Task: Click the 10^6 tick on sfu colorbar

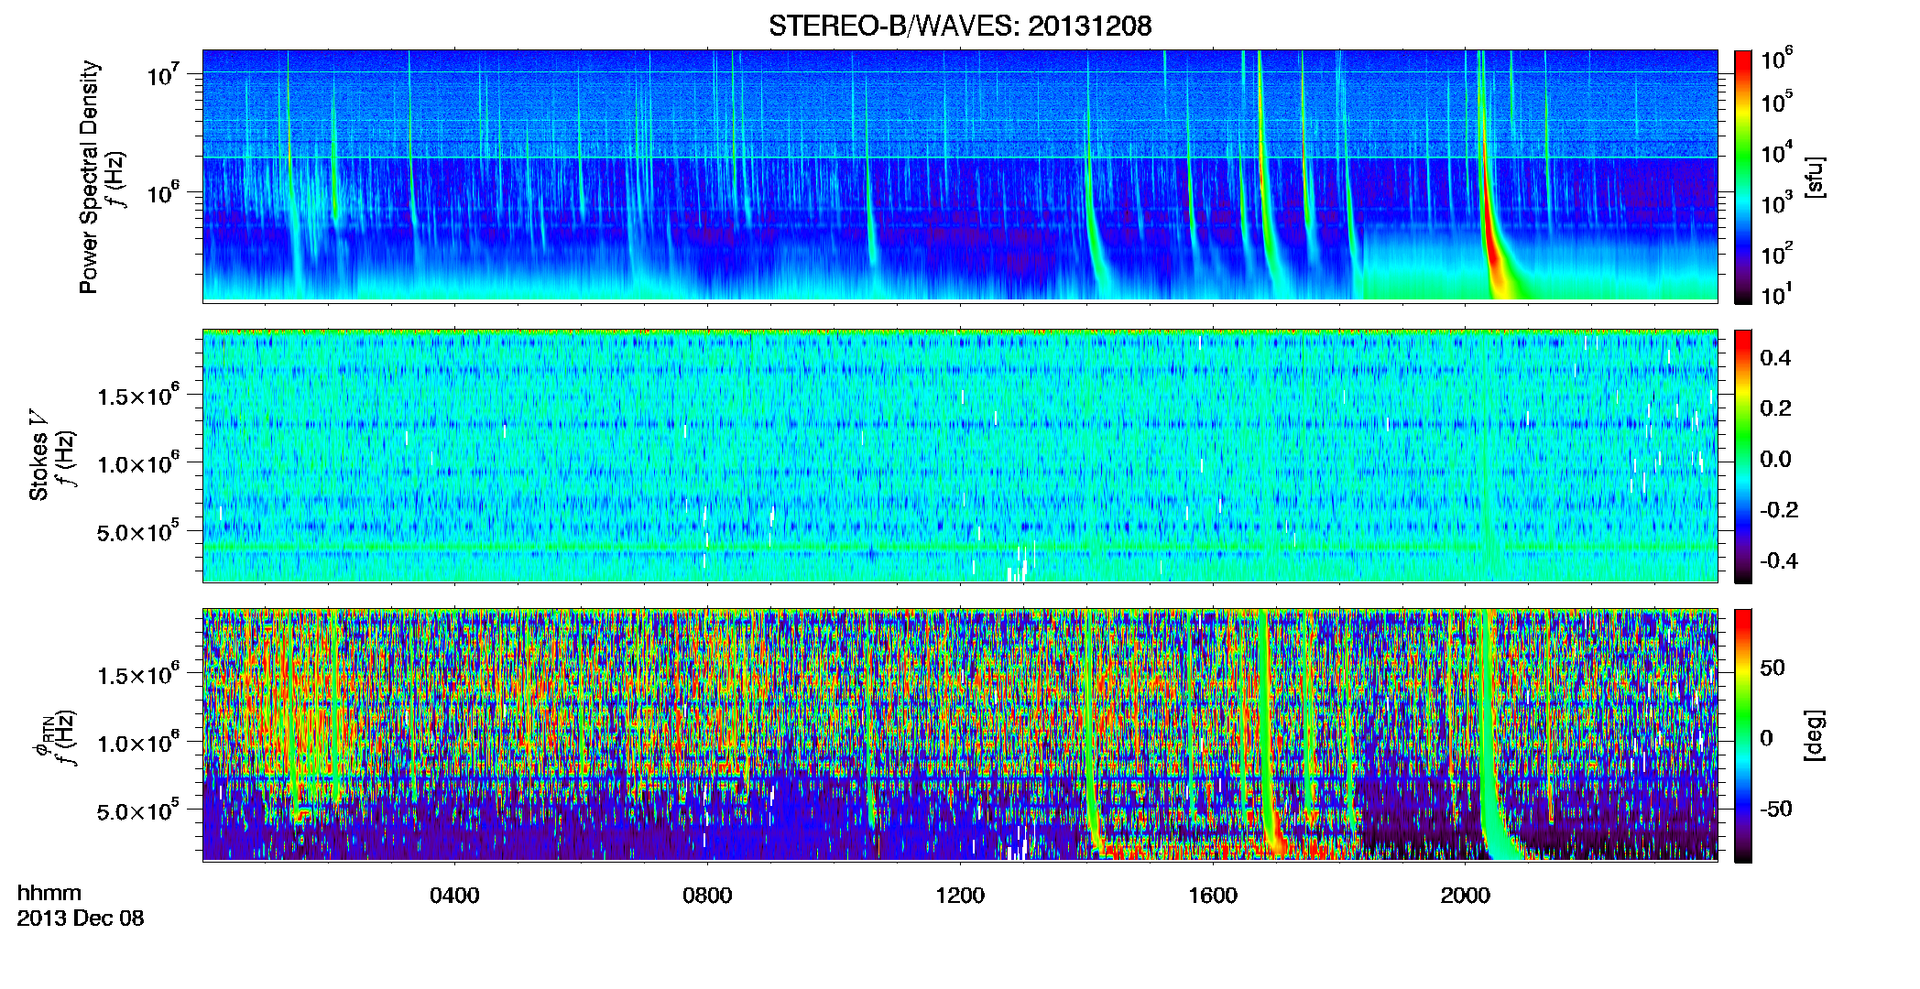Action: coord(1777,60)
